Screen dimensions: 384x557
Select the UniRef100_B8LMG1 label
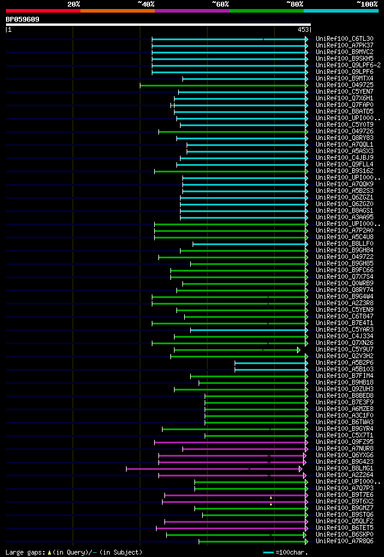pos(344,469)
